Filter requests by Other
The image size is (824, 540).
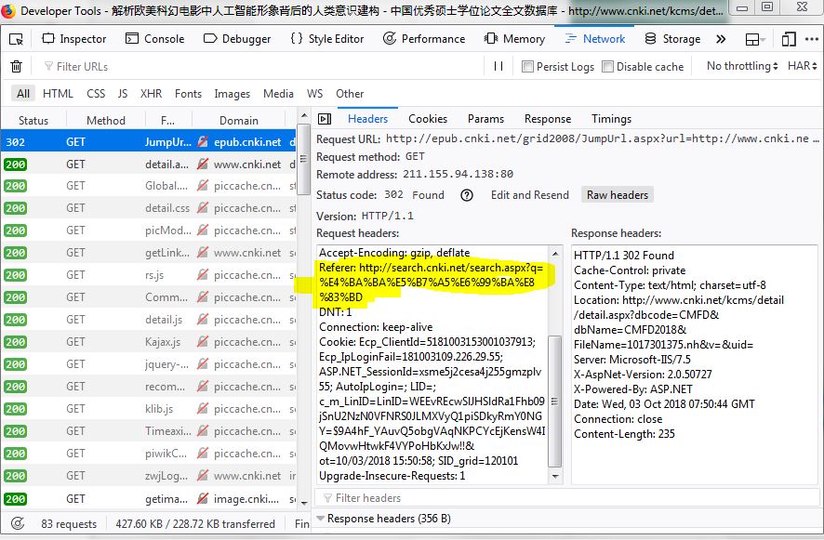350,94
